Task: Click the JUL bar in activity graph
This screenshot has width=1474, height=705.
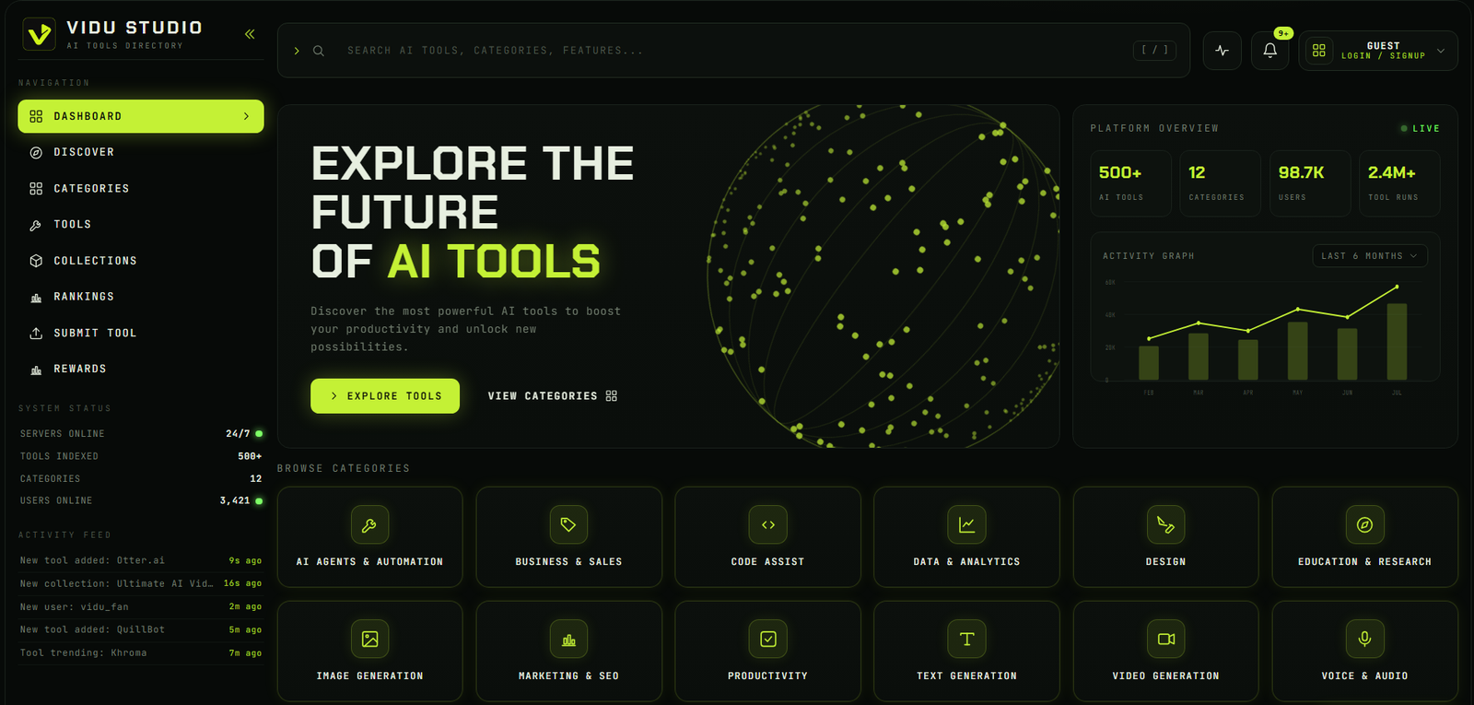Action: 1397,342
